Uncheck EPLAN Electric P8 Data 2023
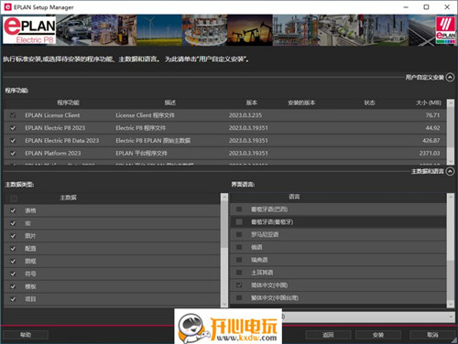Image resolution: width=458 pixels, height=344 pixels. 13,141
